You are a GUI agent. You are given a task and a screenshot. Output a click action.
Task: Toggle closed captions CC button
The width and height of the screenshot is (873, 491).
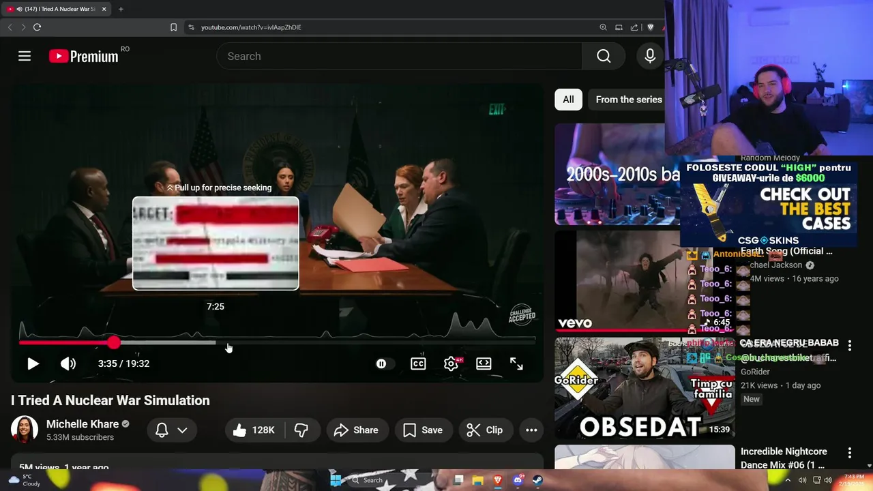pyautogui.click(x=418, y=363)
